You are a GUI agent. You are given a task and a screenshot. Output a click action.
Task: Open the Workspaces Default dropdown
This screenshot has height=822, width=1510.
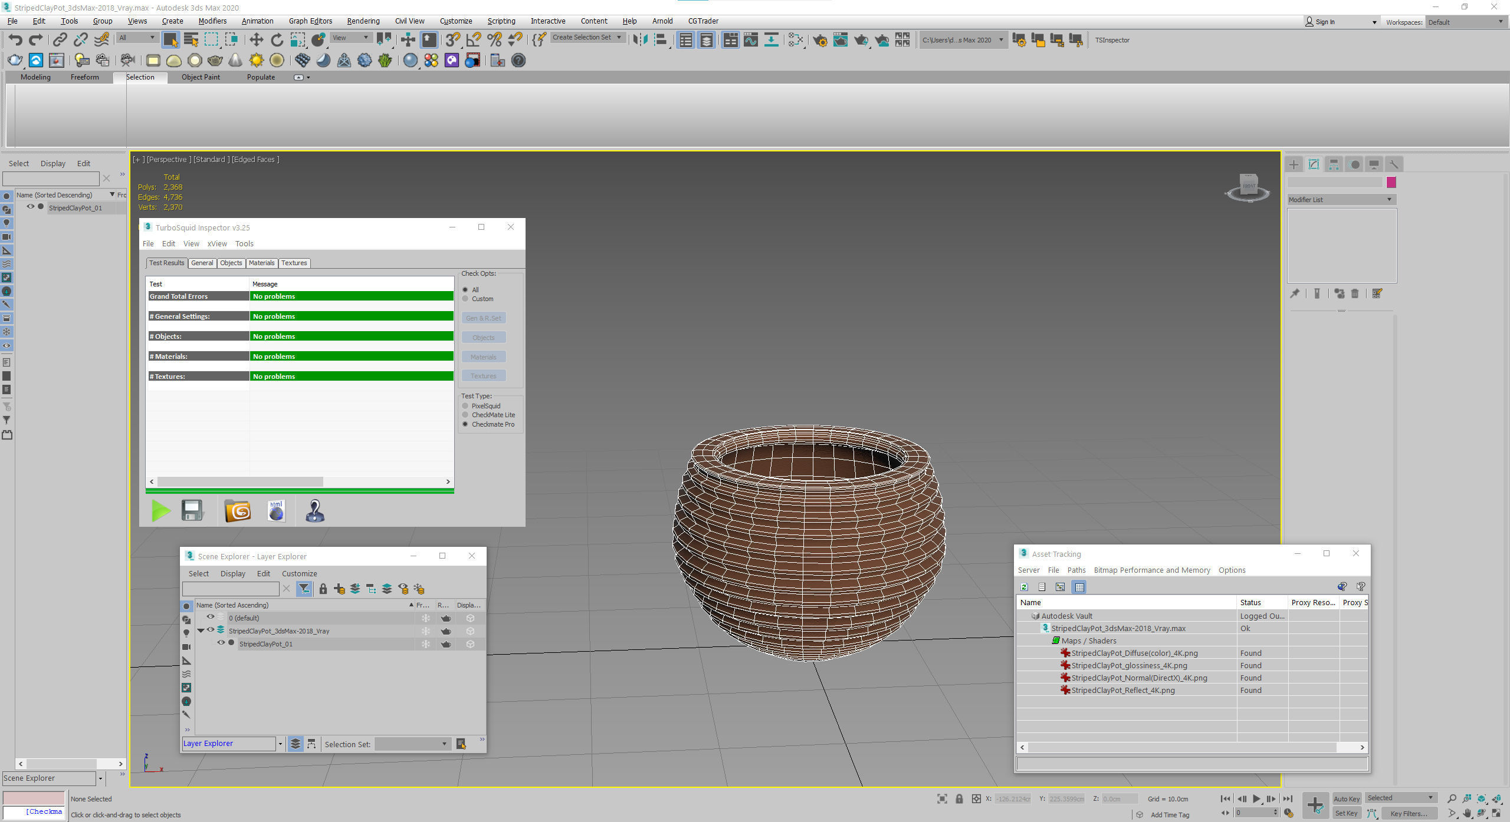(1466, 22)
